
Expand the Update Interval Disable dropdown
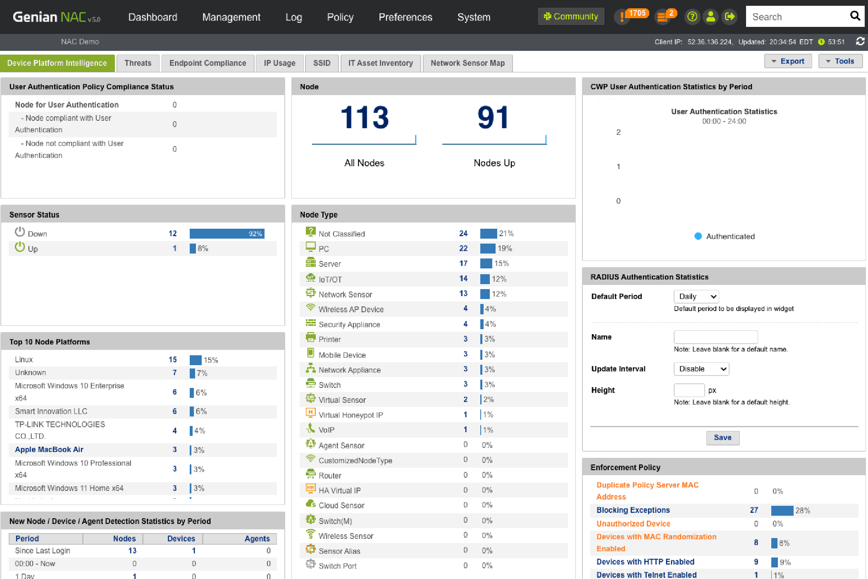701,369
